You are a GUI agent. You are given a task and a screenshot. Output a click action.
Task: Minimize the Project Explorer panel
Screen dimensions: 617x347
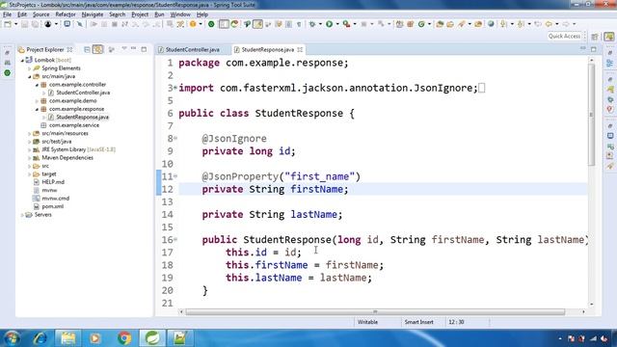133,49
